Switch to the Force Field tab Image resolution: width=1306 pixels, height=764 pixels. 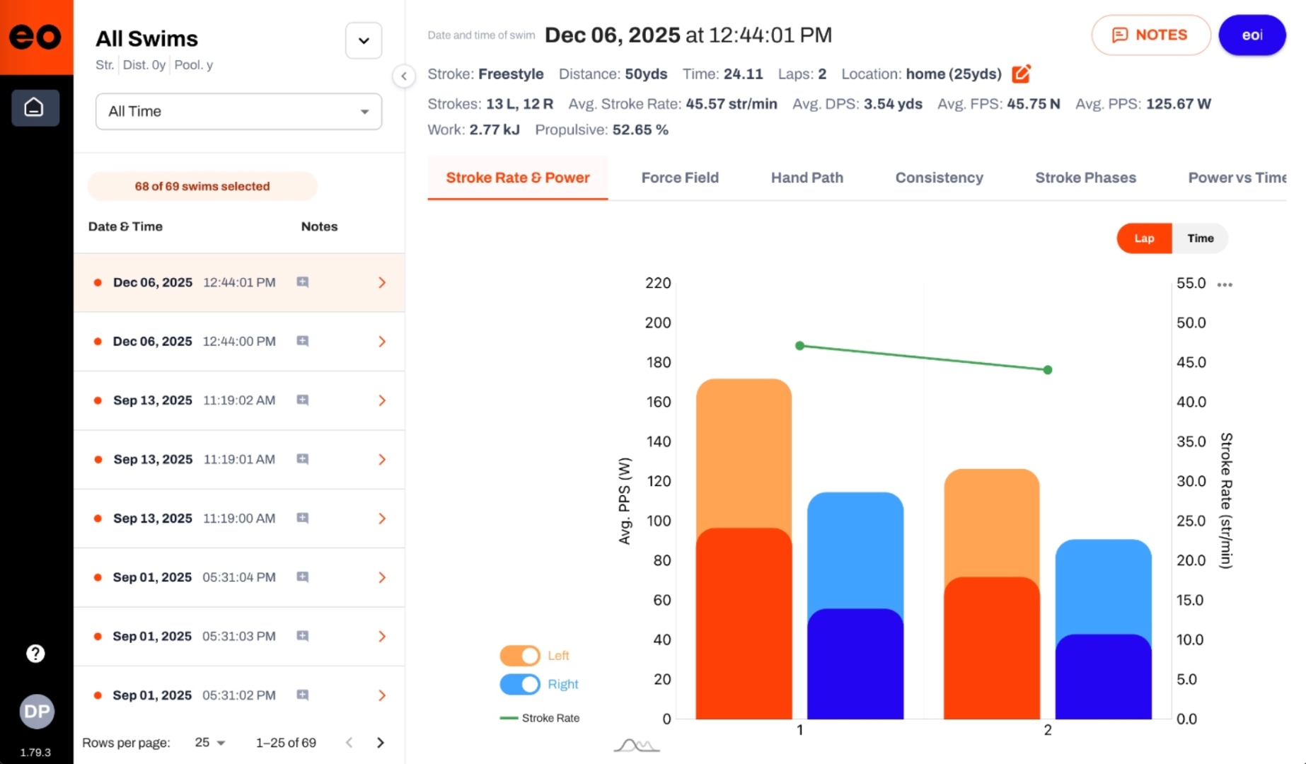(x=680, y=178)
